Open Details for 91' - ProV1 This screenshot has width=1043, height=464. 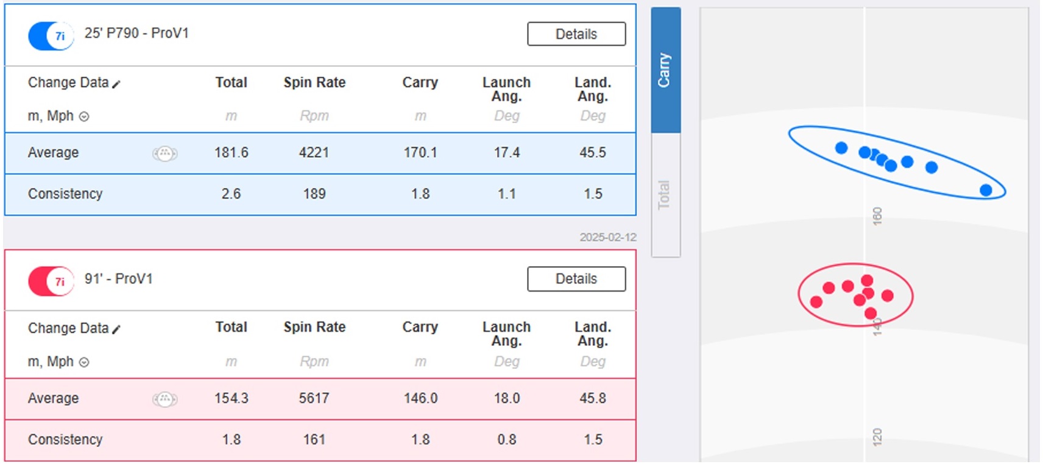click(576, 279)
